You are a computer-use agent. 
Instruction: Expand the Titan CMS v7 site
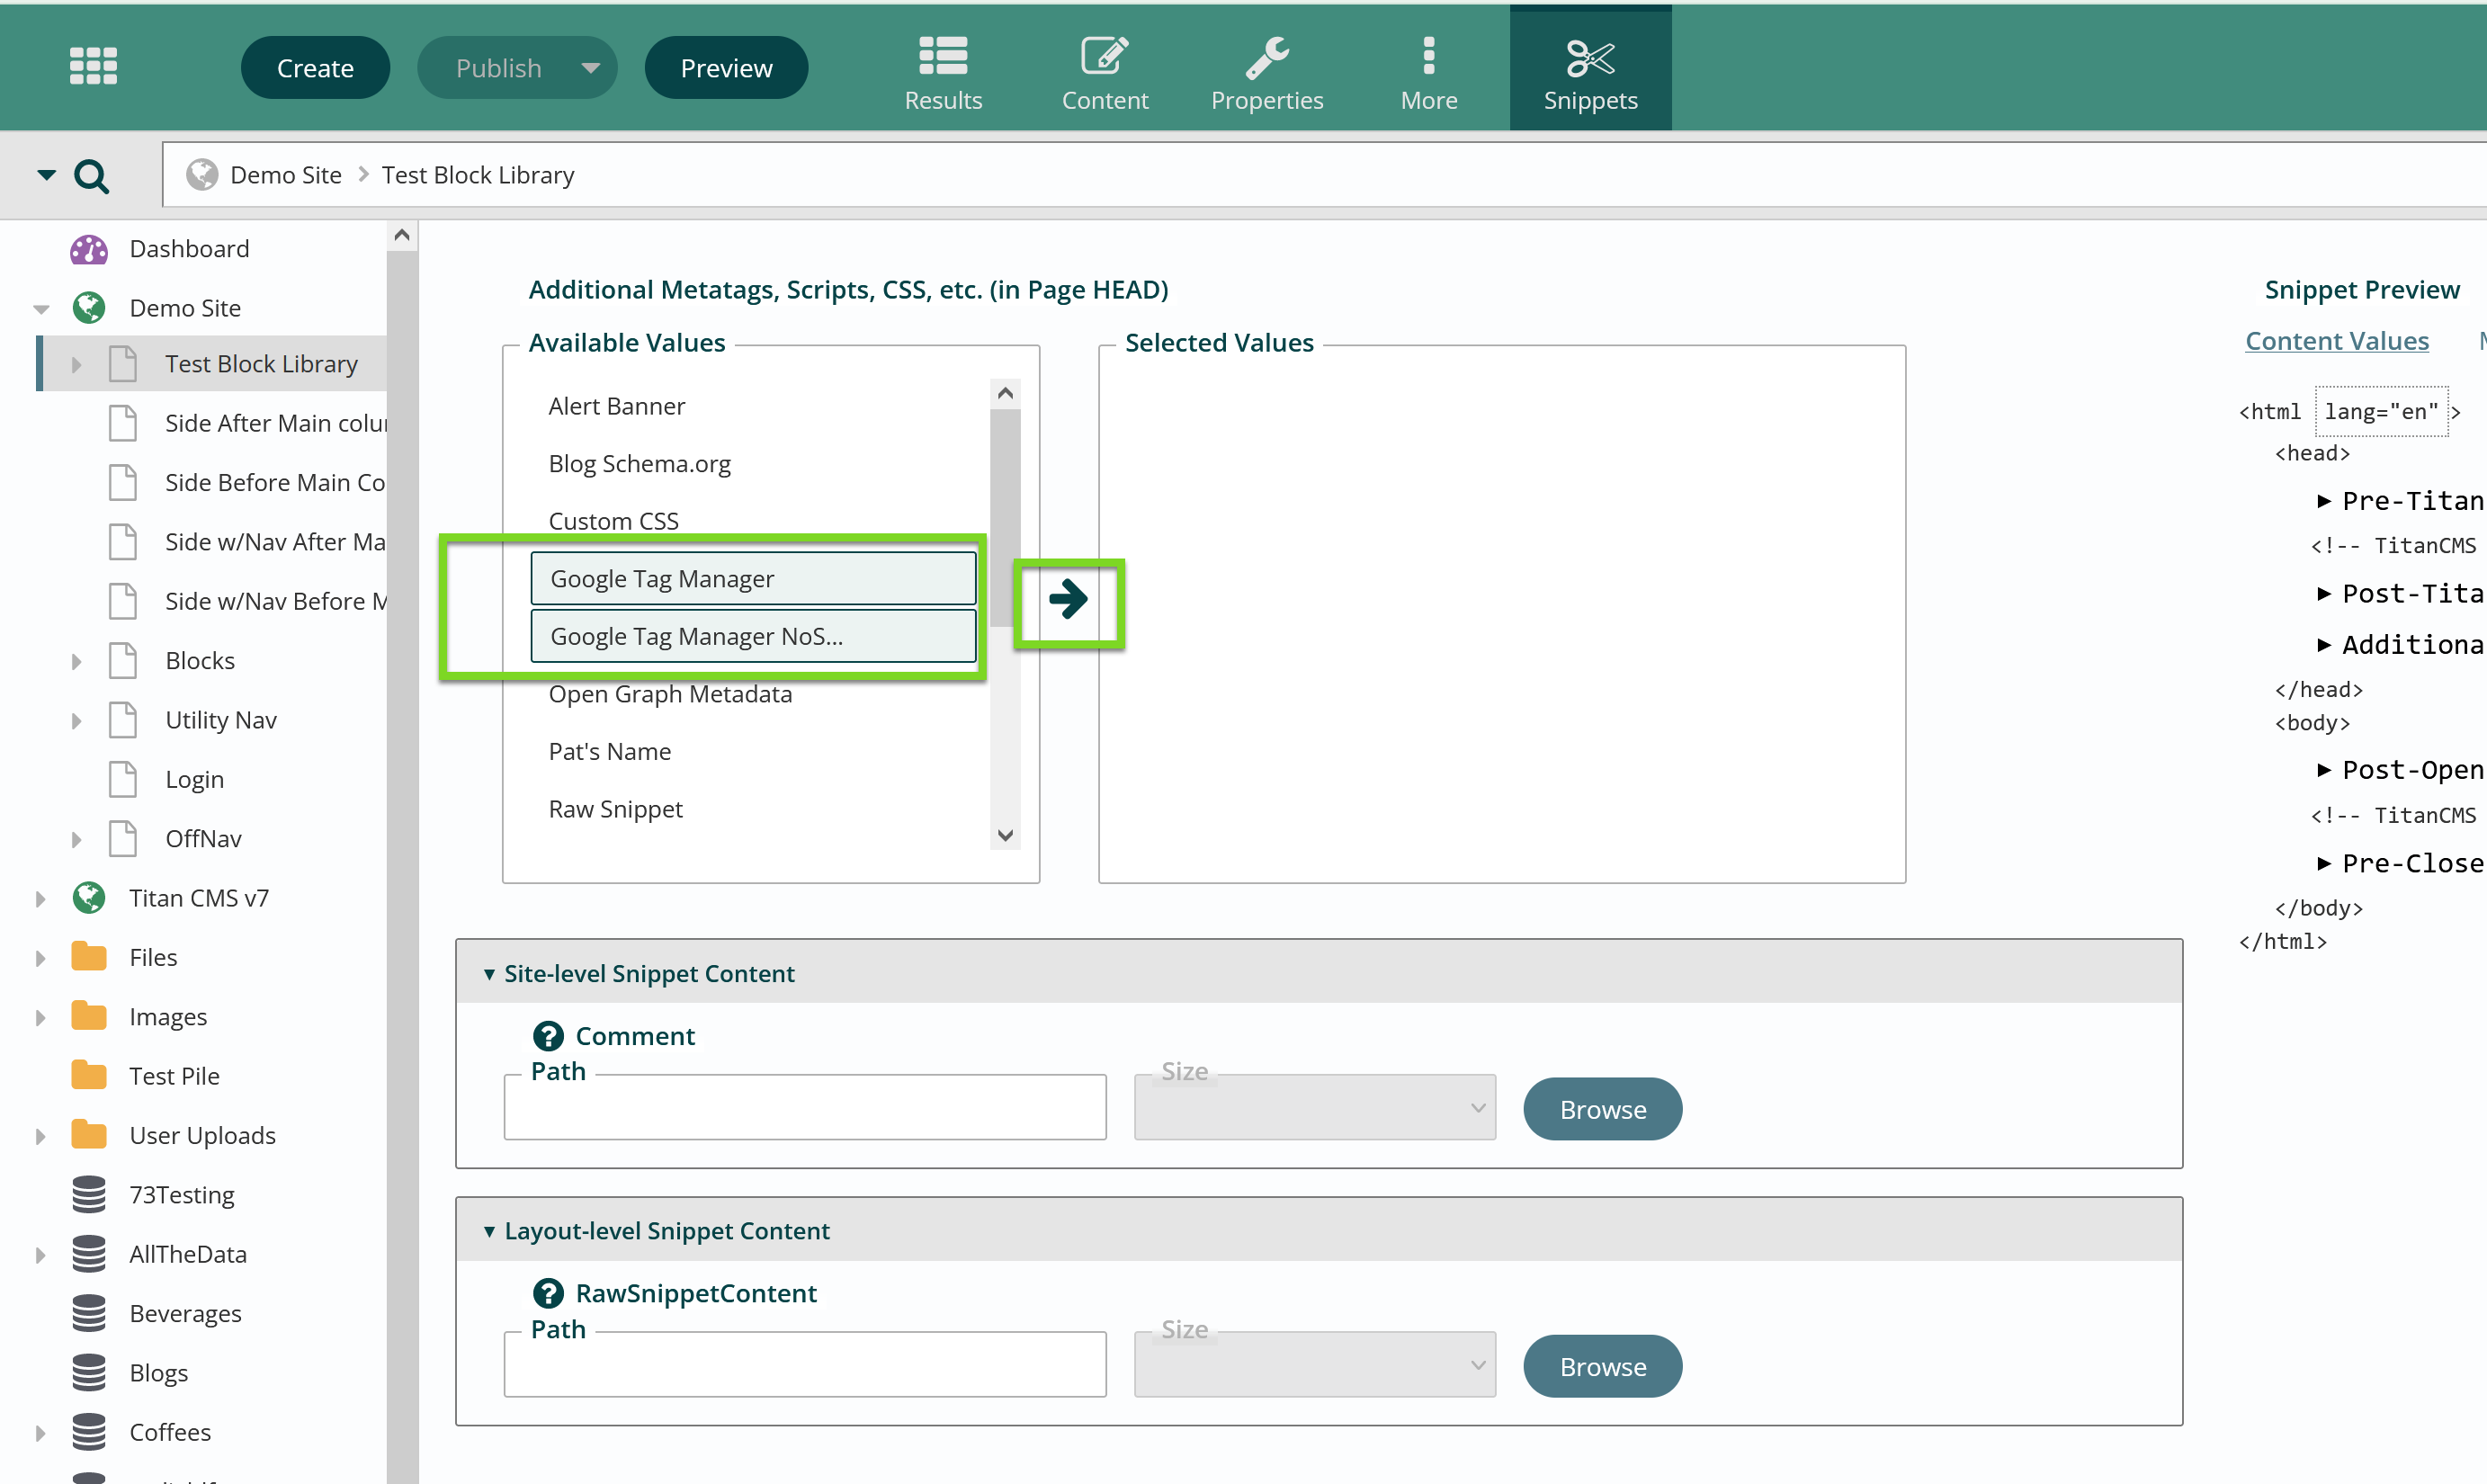[40, 899]
